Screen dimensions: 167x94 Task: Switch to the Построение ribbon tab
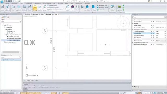click(14, 3)
